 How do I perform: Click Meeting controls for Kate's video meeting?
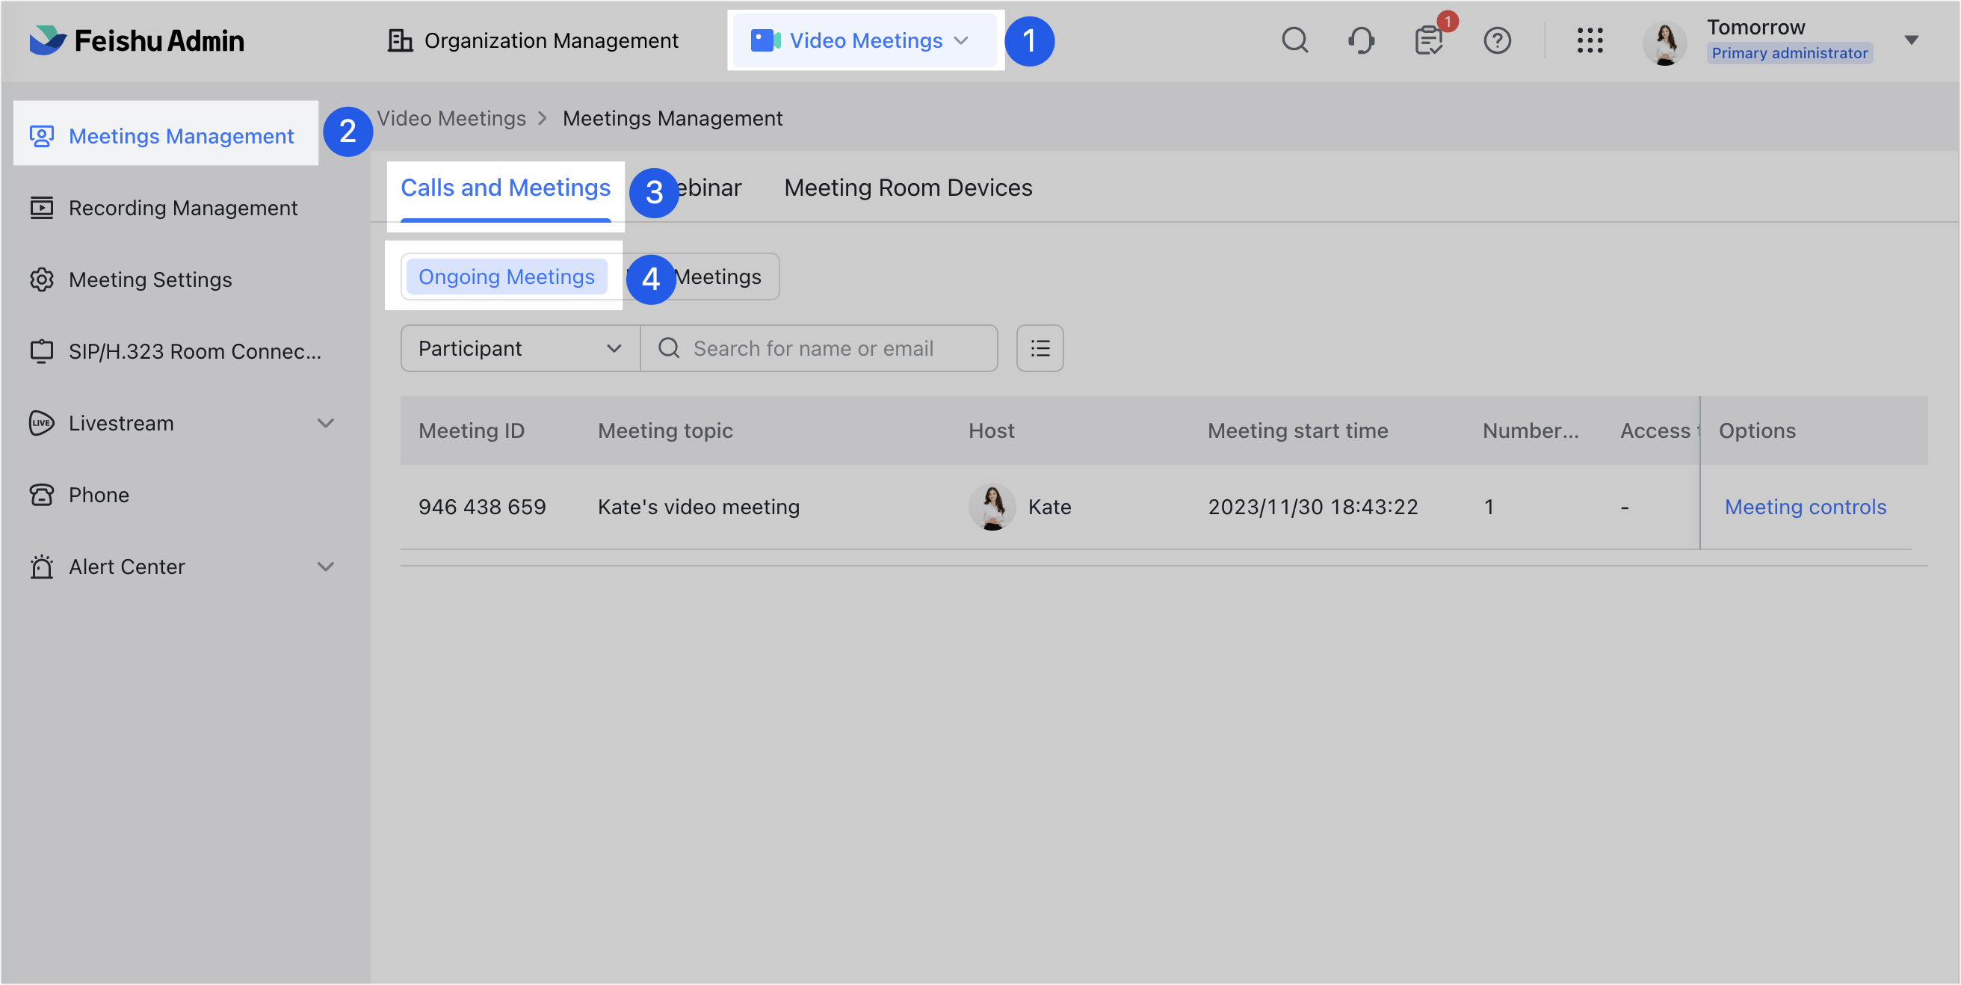click(1806, 506)
